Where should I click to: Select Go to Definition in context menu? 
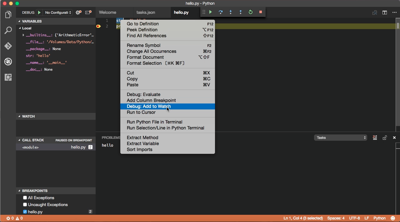click(x=167, y=24)
